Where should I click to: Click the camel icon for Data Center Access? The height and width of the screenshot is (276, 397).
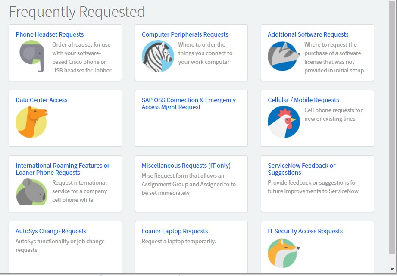(31, 122)
